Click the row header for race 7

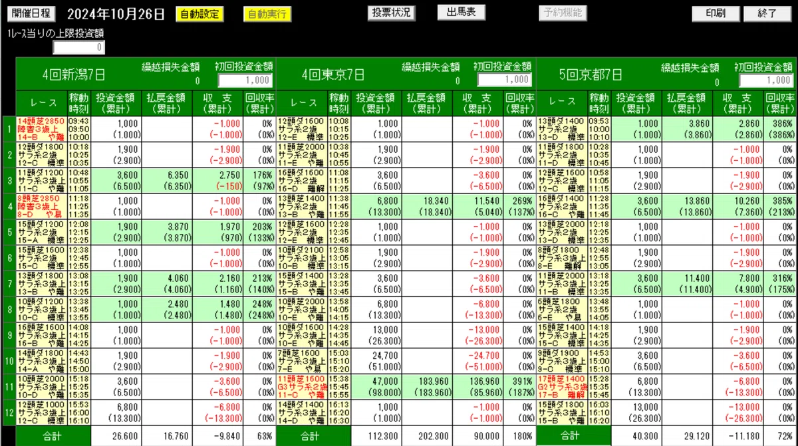click(x=9, y=283)
